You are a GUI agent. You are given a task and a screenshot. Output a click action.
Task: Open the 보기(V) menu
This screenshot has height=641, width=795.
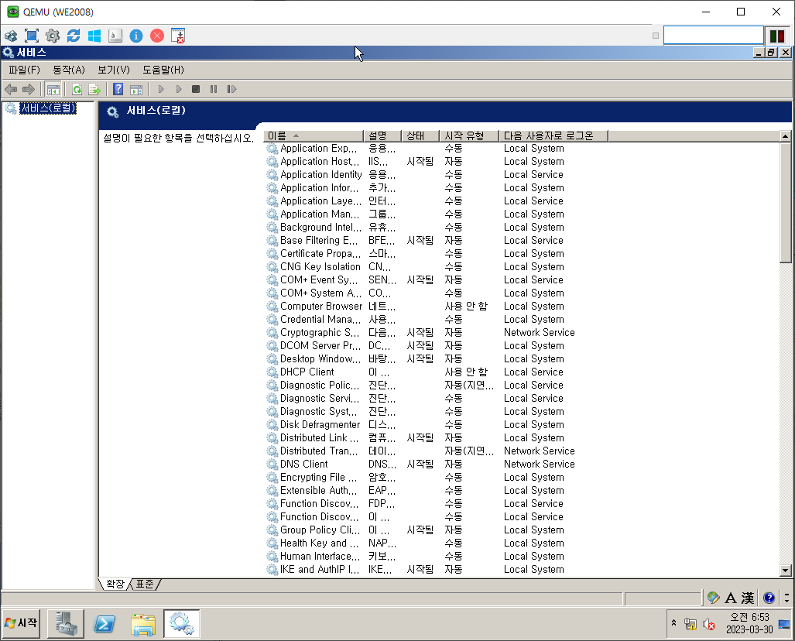point(114,70)
